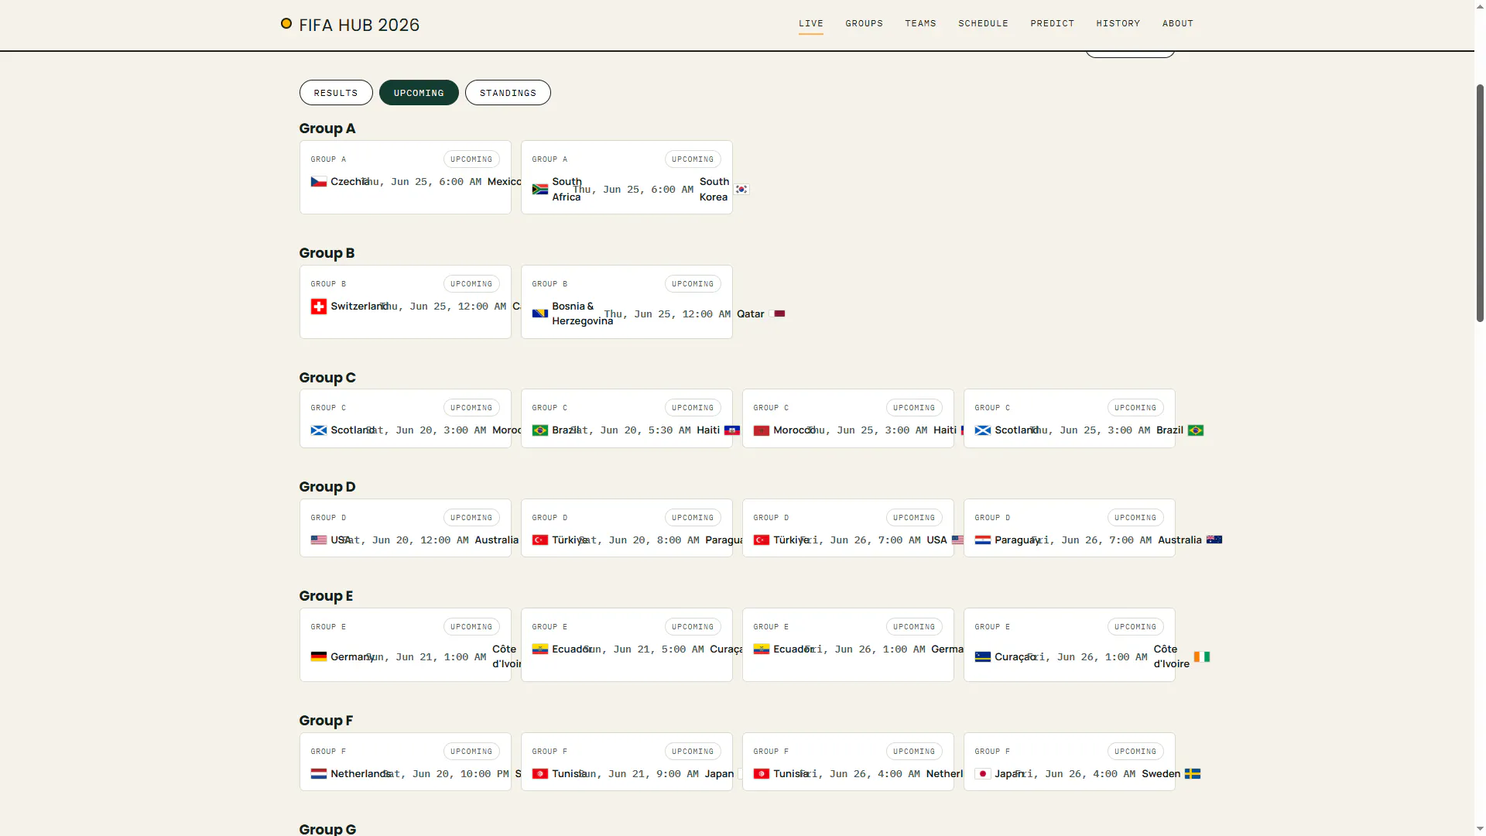
Task: Click Tunisia flag in the Tunisia–Japan card
Action: tap(539, 774)
